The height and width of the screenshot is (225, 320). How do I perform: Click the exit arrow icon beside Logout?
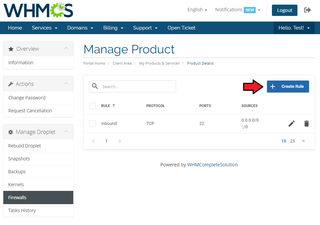pyautogui.click(x=307, y=10)
